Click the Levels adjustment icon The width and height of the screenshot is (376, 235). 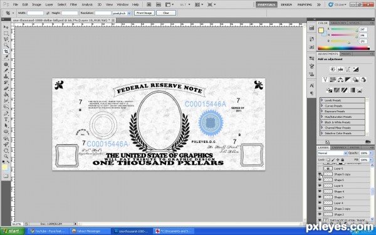click(x=340, y=70)
